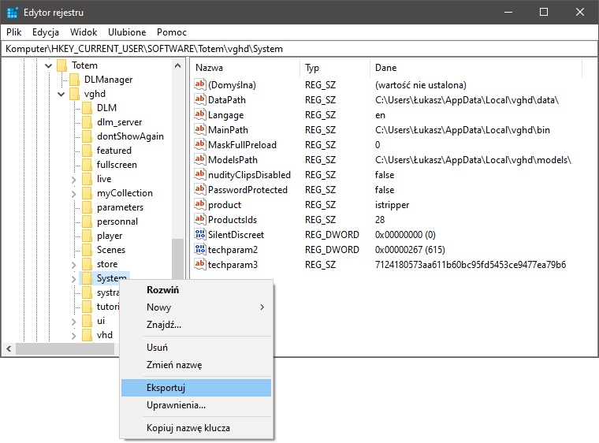
Task: Click the DWORD icon next to techparam2
Action: pyautogui.click(x=200, y=250)
